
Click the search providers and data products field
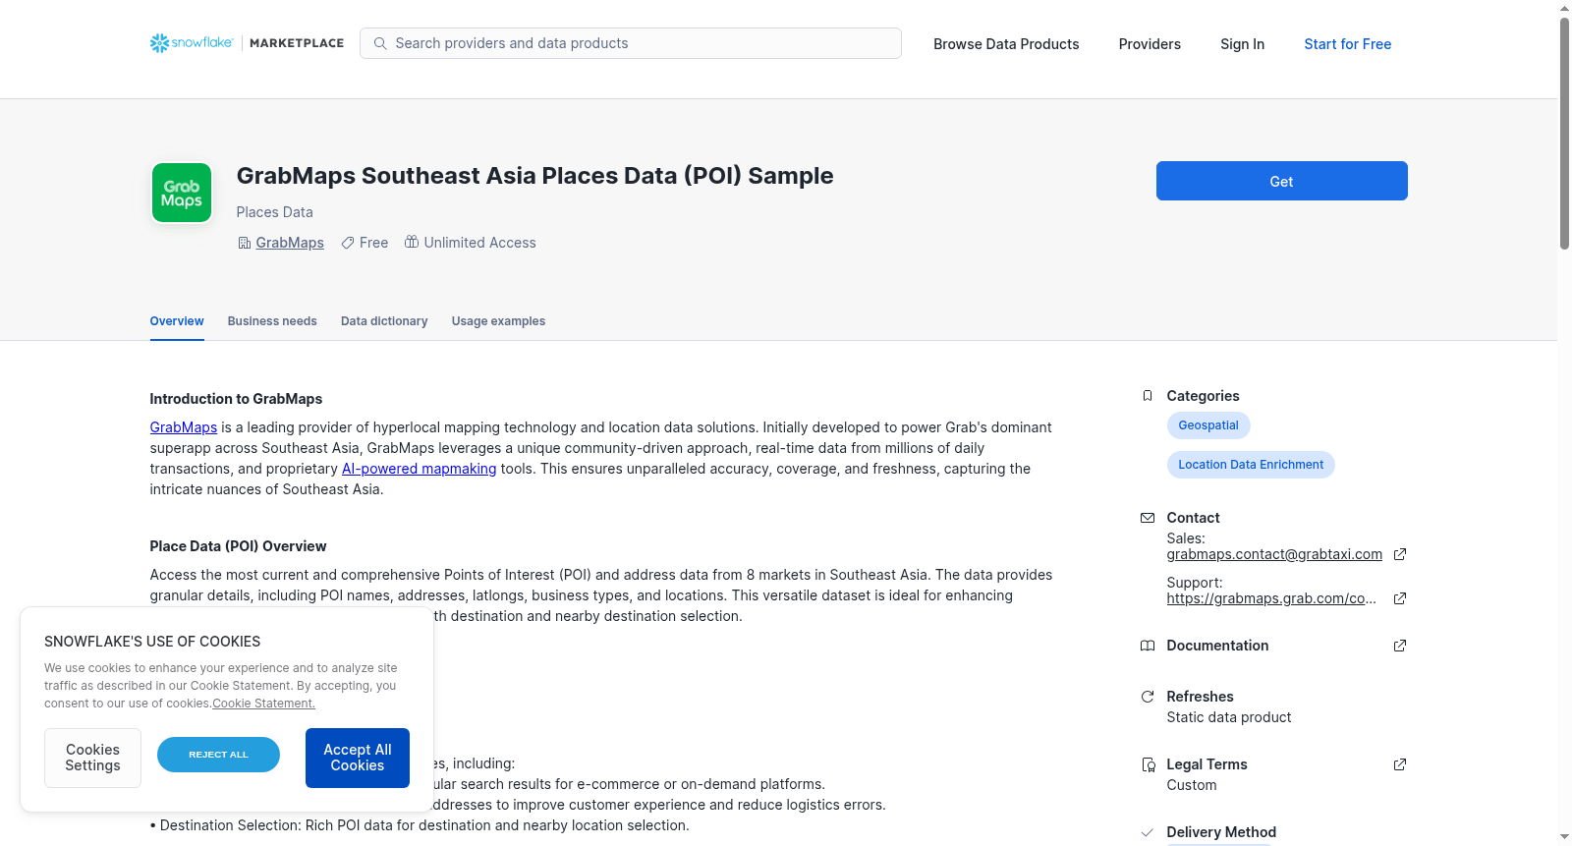pos(631,43)
